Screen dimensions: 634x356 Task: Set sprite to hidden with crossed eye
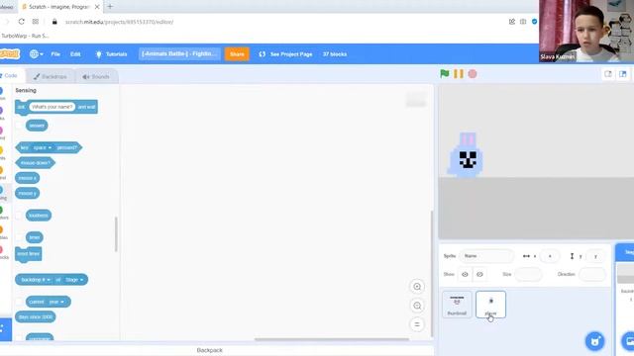point(479,275)
